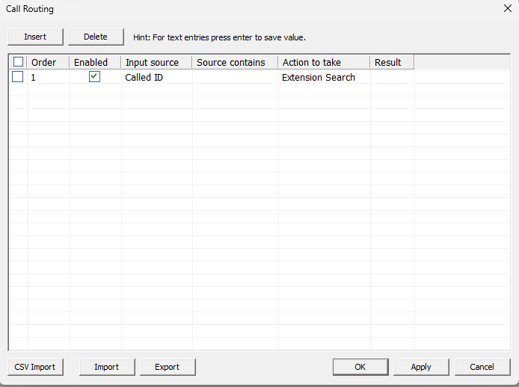Click the Source contains column header
The image size is (519, 387).
click(x=235, y=62)
